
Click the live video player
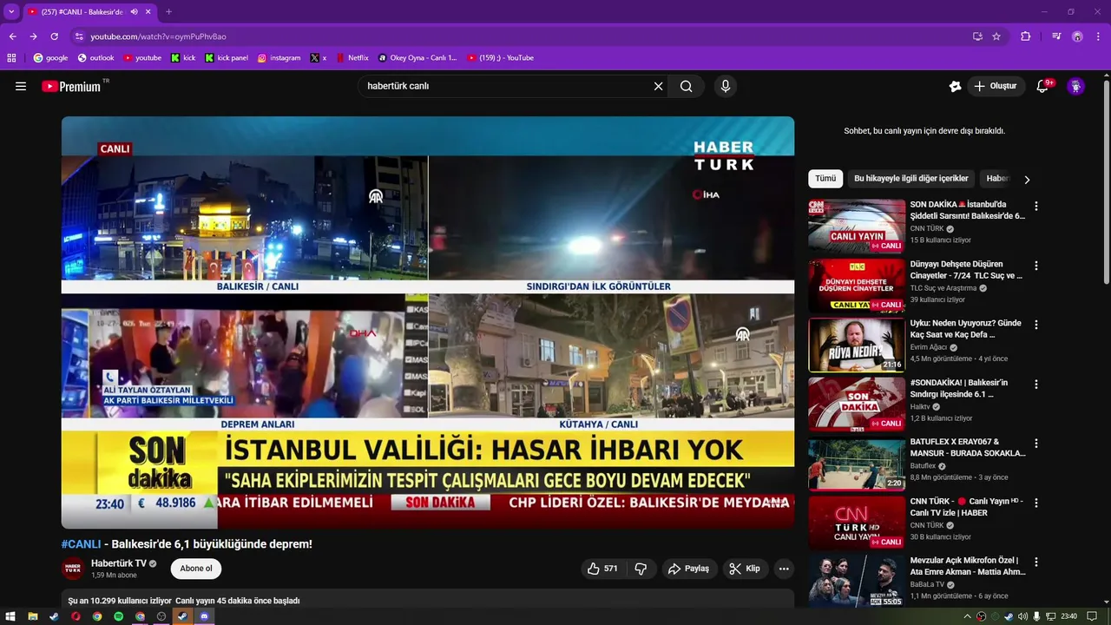coord(428,322)
